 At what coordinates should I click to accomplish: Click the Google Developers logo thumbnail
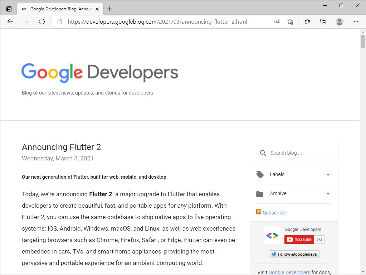pyautogui.click(x=272, y=235)
